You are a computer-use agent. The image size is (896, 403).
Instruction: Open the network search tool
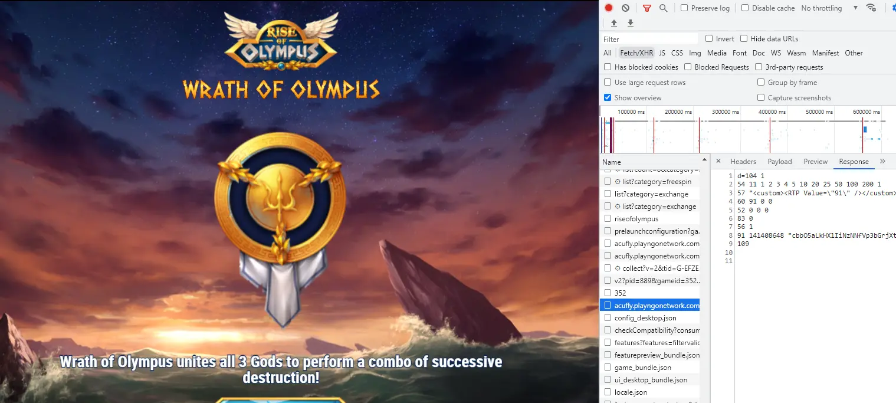664,8
